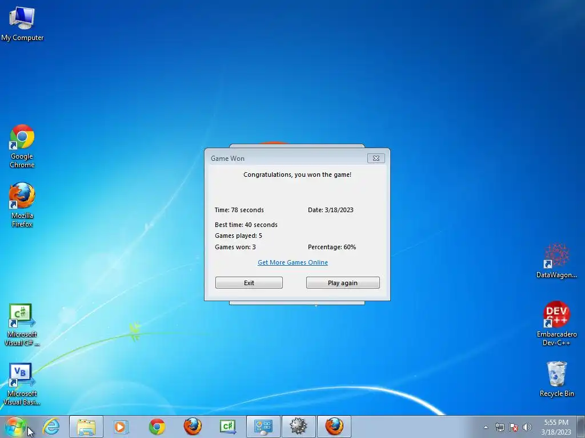The height and width of the screenshot is (438, 585).
Task: Open the Windows Start menu orb
Action: point(14,427)
